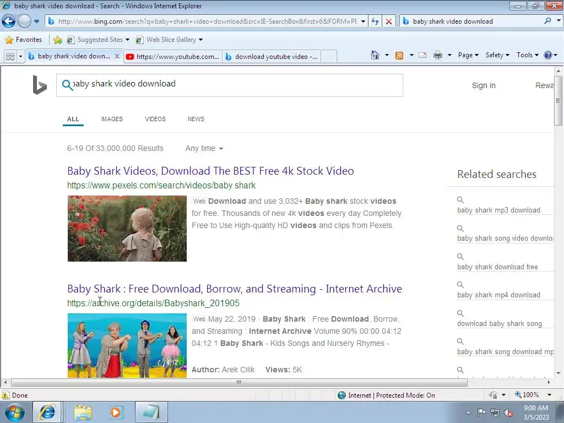This screenshot has width=564, height=423.
Task: Open the Safety menu
Action: [x=497, y=55]
